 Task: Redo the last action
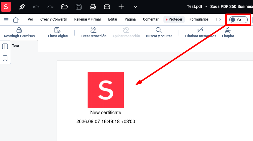[50, 7]
